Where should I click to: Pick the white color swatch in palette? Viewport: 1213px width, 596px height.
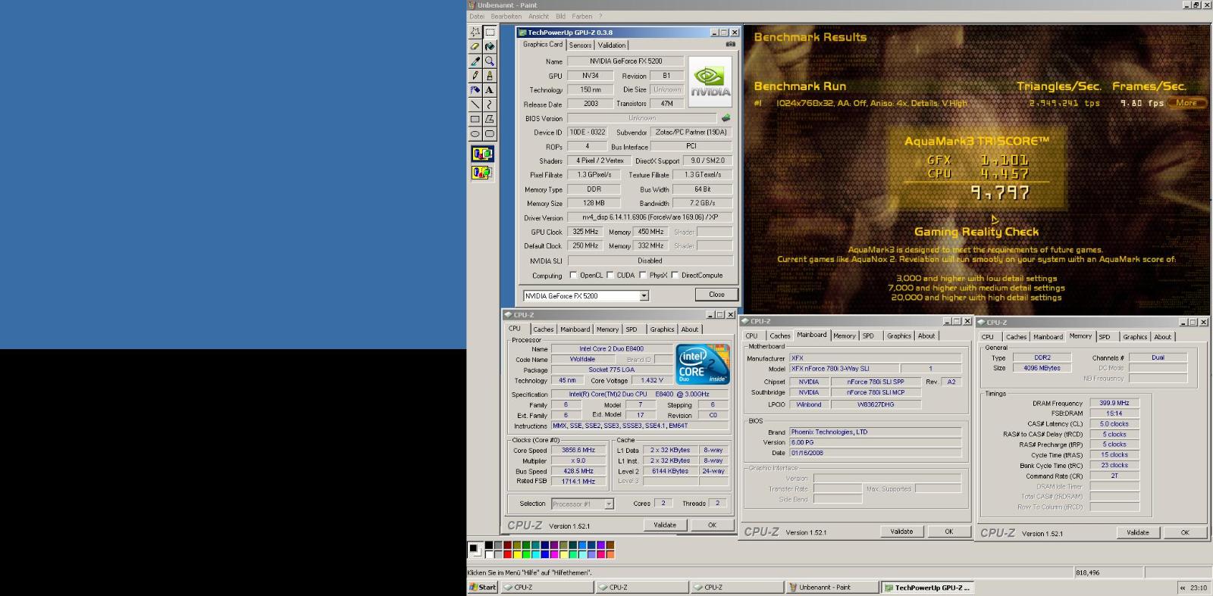[x=489, y=554]
